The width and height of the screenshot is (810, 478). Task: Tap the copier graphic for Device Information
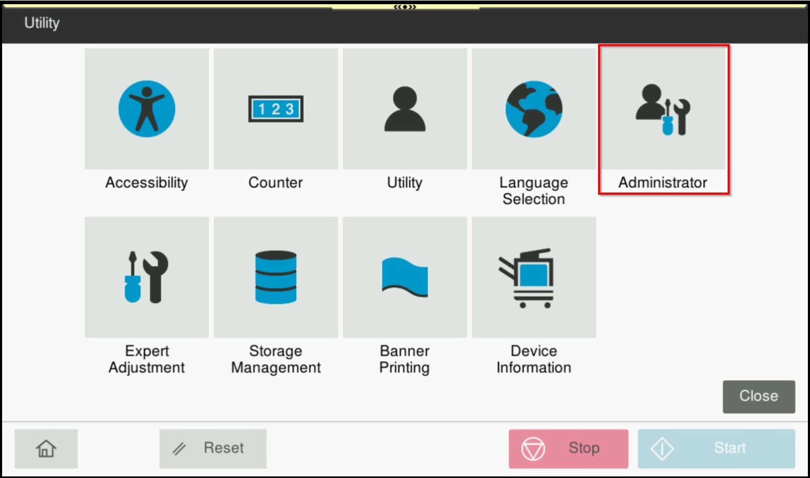tap(533, 277)
